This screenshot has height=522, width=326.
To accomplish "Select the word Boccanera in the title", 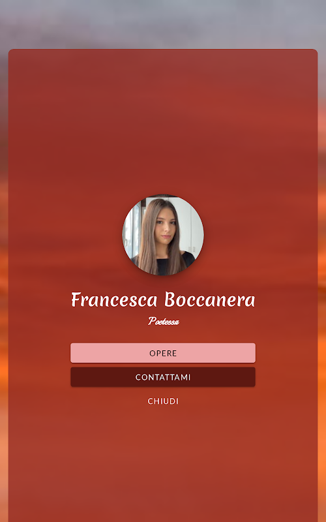I will point(210,299).
